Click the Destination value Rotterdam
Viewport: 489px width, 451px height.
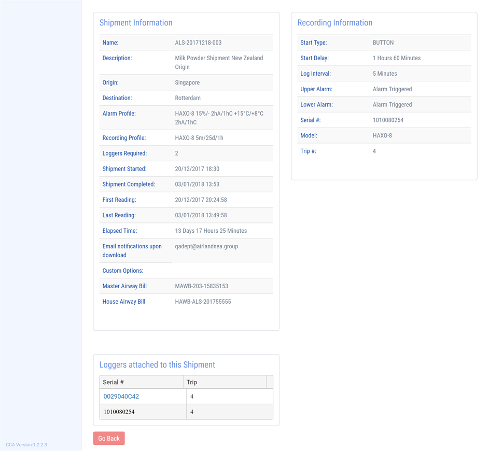tap(188, 98)
